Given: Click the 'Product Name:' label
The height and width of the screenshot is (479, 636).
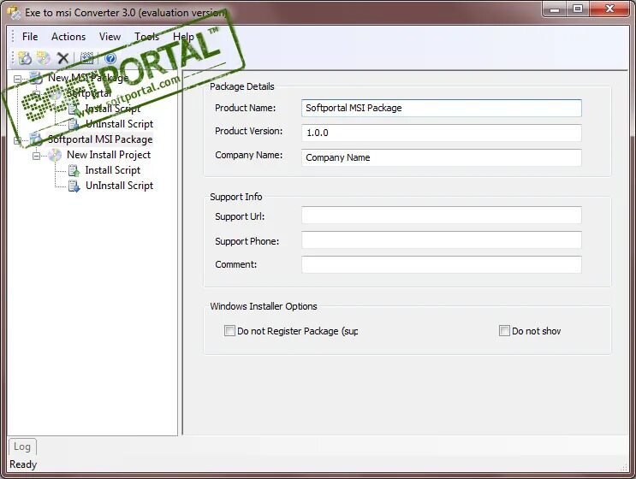Looking at the screenshot, I should pos(246,108).
